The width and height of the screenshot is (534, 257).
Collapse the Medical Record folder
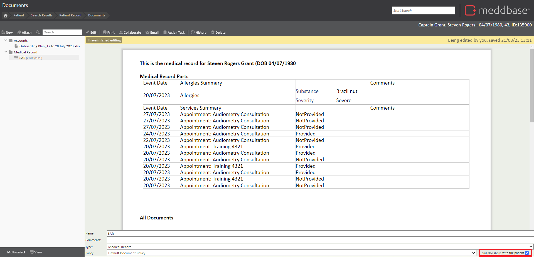[x=6, y=52]
